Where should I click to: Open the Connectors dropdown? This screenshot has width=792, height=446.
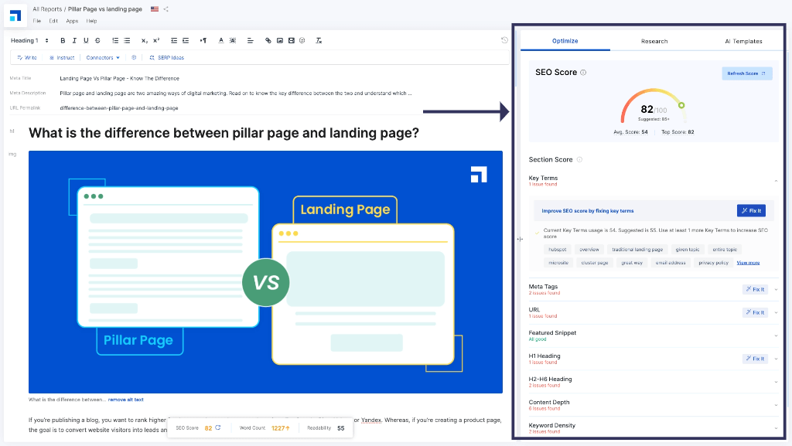coord(103,57)
